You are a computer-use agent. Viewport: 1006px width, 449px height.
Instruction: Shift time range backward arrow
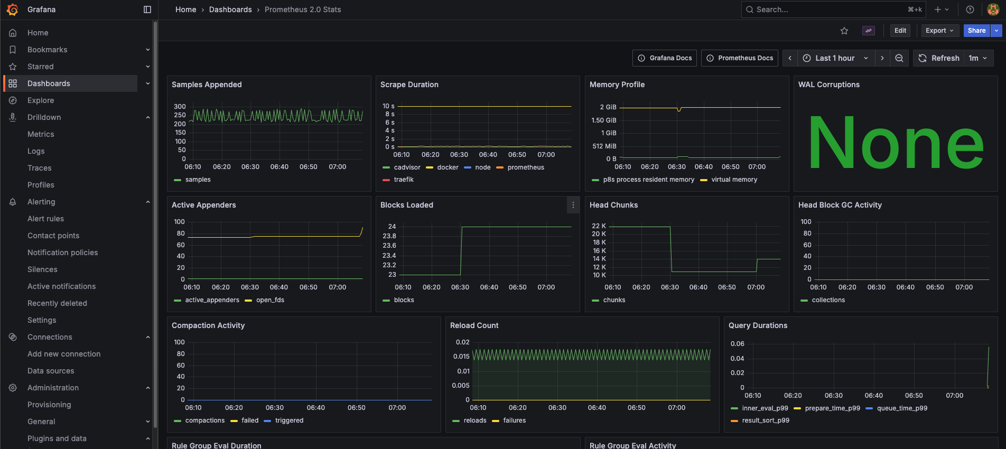coord(790,58)
